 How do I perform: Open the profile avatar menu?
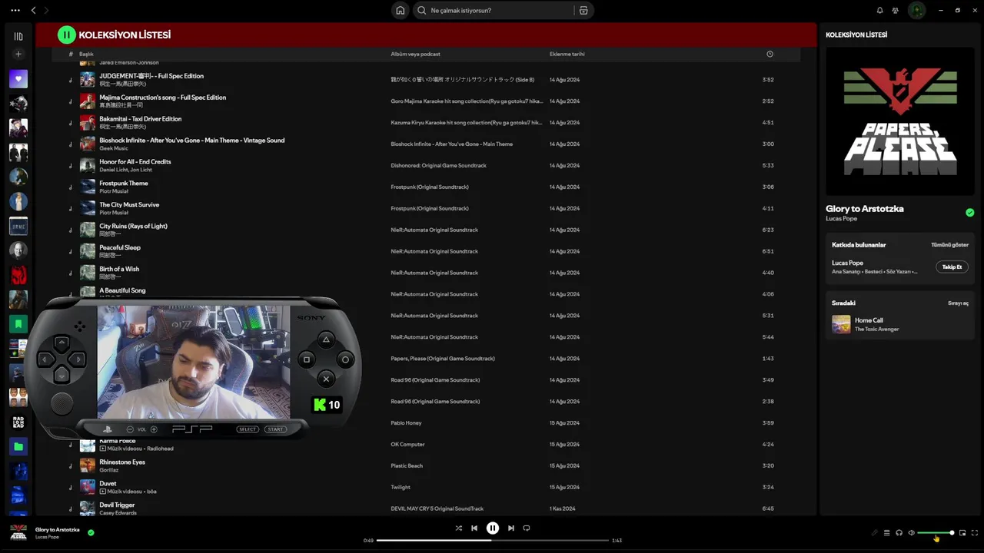[916, 10]
